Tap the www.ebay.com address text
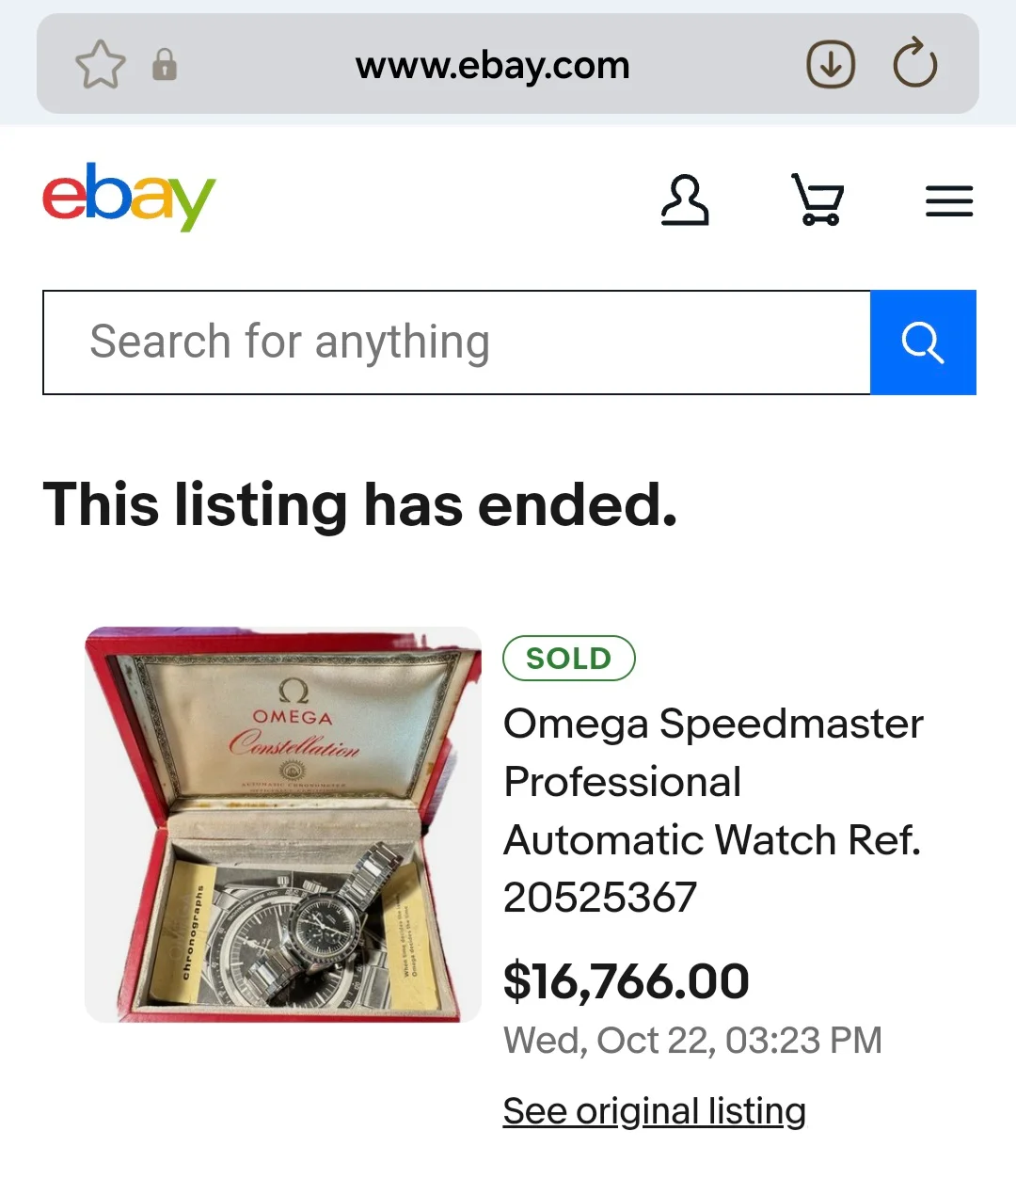 (x=492, y=66)
